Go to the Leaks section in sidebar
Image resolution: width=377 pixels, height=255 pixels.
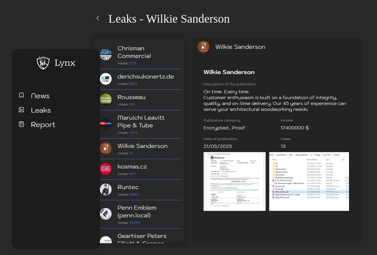click(x=41, y=110)
